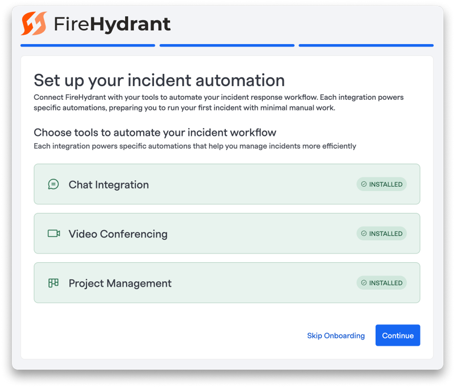Image resolution: width=455 pixels, height=387 pixels.
Task: Click the Chat Integration INSTALLED badge
Action: [382, 184]
